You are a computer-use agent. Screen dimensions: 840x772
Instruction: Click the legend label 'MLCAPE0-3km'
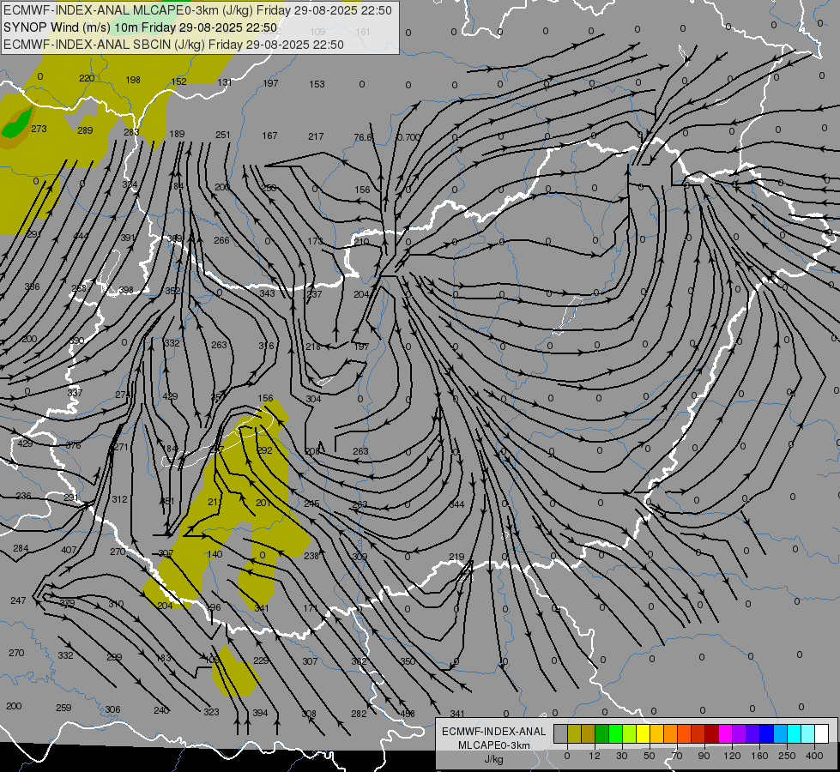click(x=493, y=745)
